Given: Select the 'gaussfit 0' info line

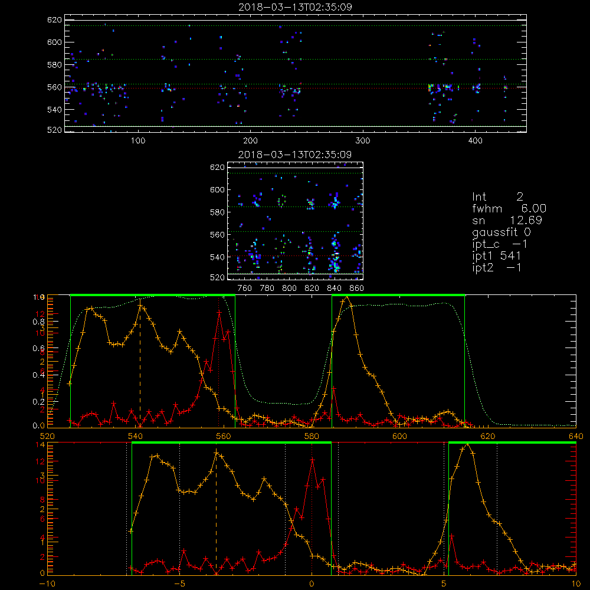Looking at the screenshot, I should tap(501, 232).
